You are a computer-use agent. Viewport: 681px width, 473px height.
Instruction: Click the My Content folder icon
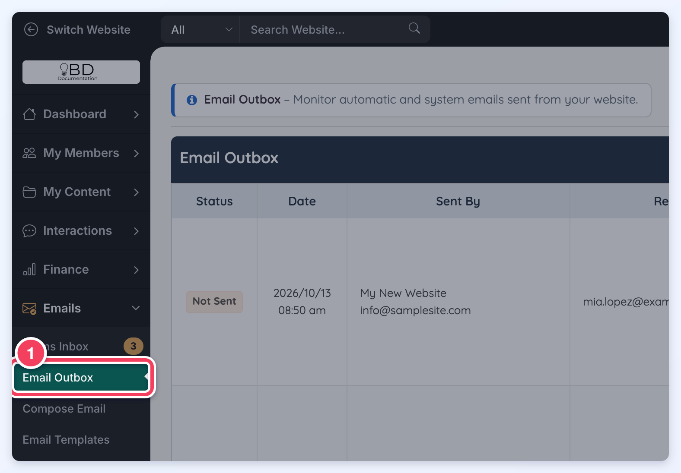pos(29,192)
